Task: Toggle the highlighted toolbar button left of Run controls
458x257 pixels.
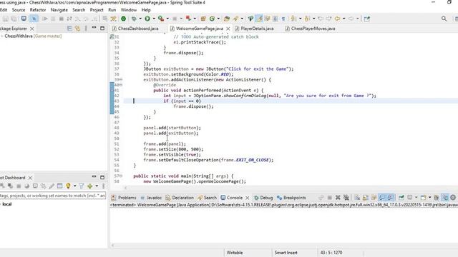Action: click(34, 19)
